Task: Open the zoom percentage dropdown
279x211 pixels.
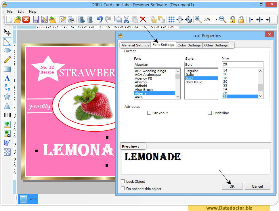Action: 216,19
